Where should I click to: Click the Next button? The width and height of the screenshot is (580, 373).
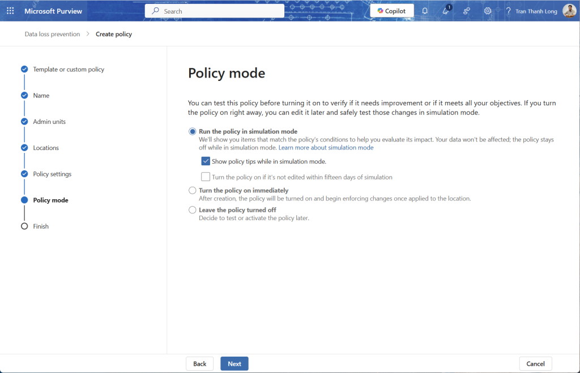(x=234, y=364)
